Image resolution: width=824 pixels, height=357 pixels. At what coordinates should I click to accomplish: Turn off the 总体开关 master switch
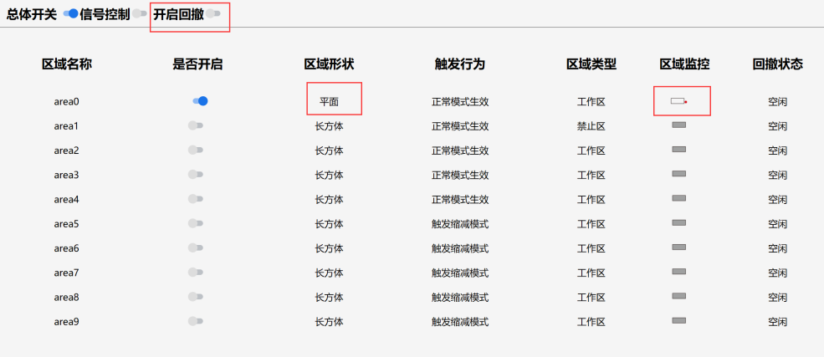pos(70,13)
